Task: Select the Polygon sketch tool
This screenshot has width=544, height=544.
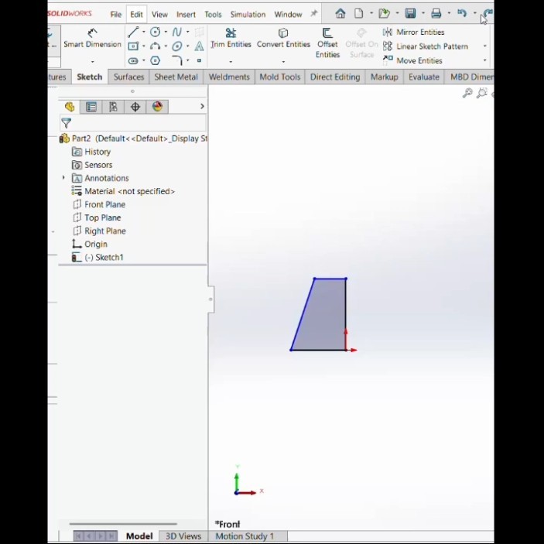Action: click(155, 60)
